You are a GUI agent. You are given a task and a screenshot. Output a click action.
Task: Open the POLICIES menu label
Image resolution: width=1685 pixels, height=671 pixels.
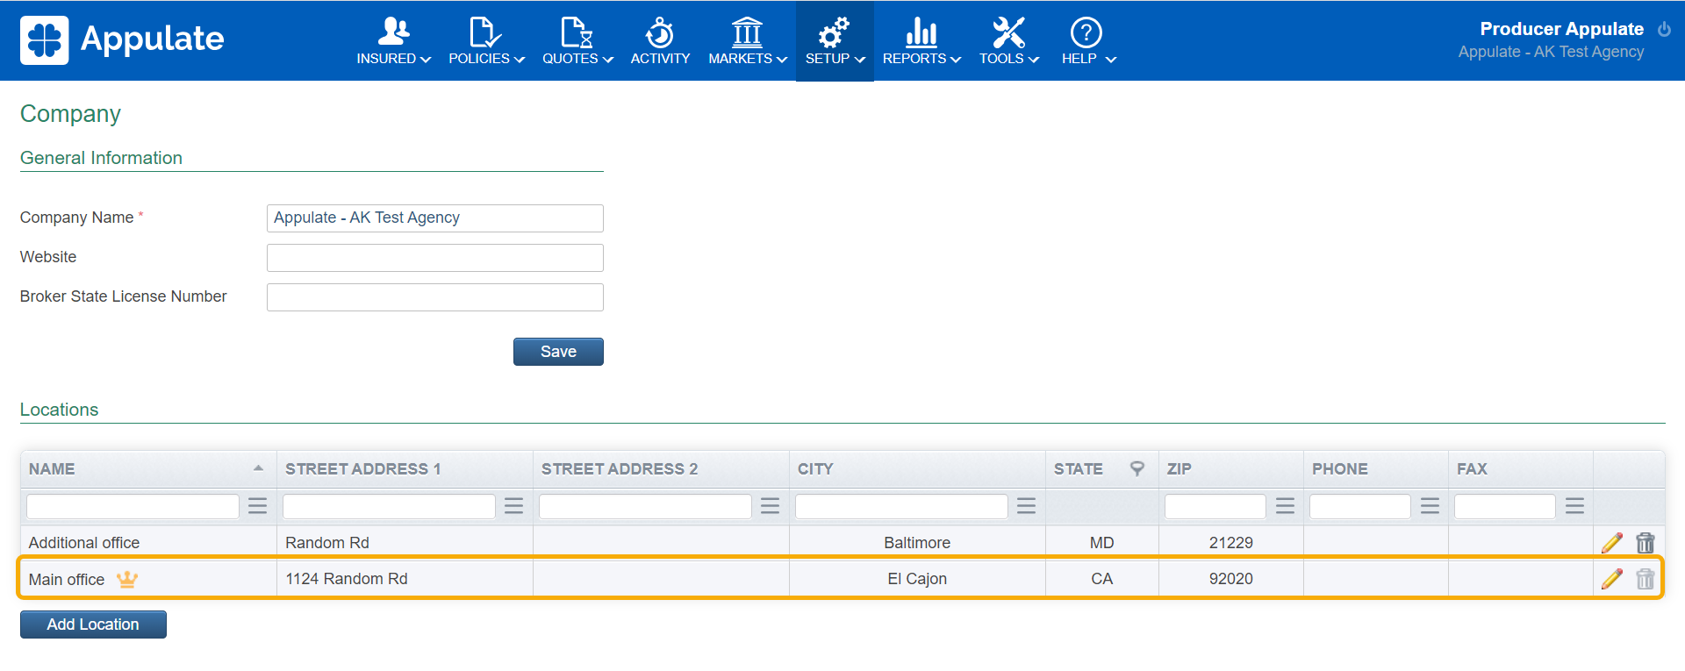coord(479,59)
